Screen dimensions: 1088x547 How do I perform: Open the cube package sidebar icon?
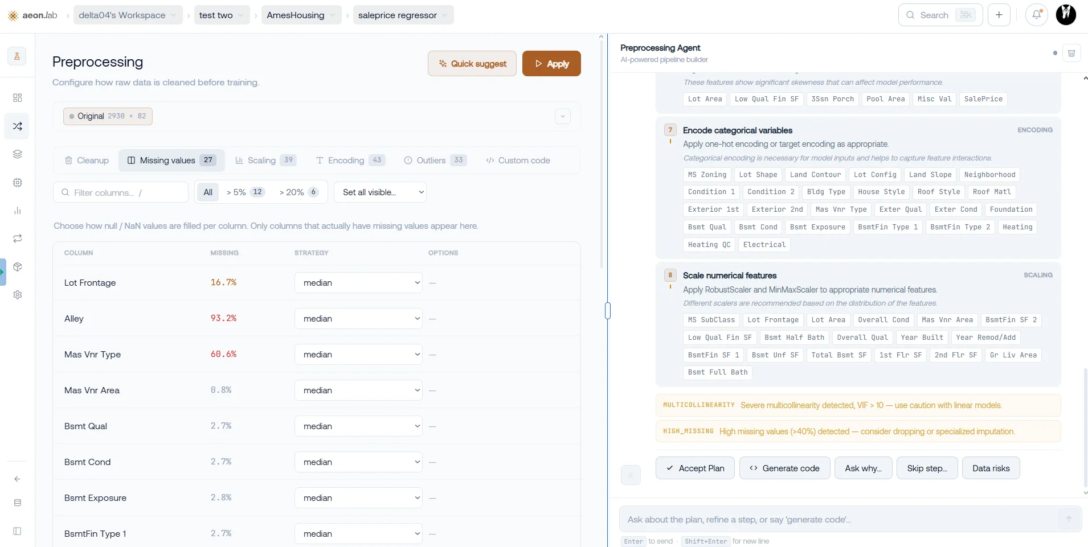[17, 267]
